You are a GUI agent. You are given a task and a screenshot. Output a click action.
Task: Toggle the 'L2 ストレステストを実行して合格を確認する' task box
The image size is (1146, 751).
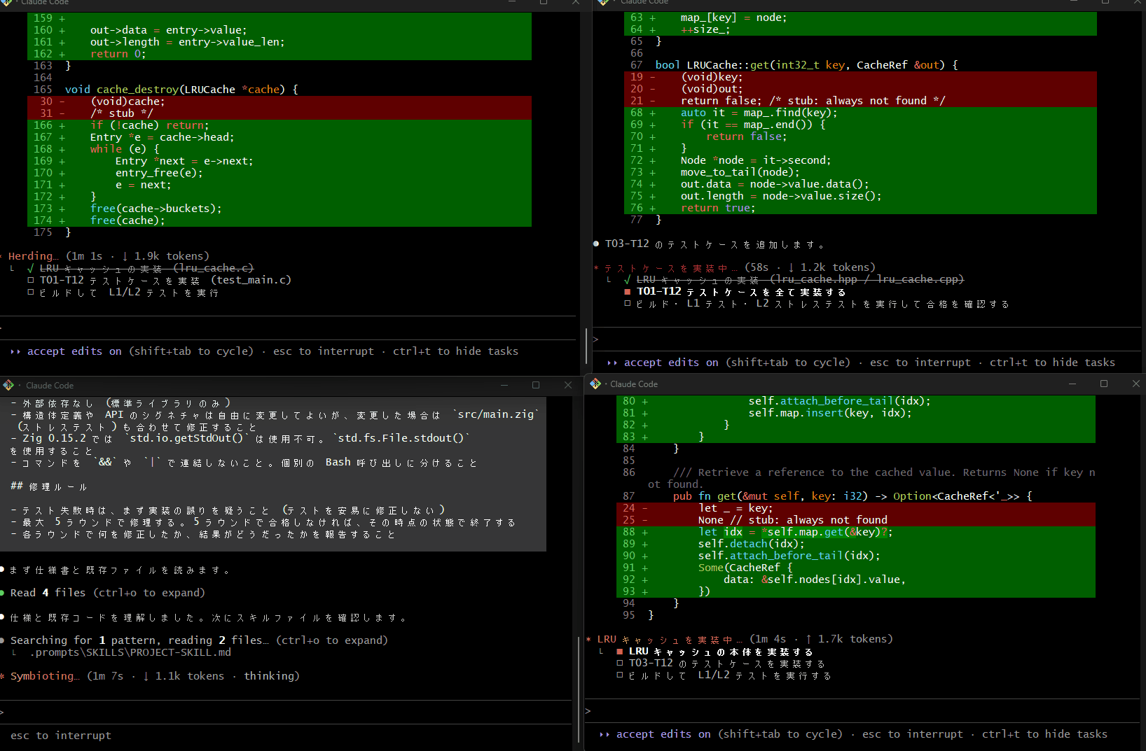click(x=628, y=304)
